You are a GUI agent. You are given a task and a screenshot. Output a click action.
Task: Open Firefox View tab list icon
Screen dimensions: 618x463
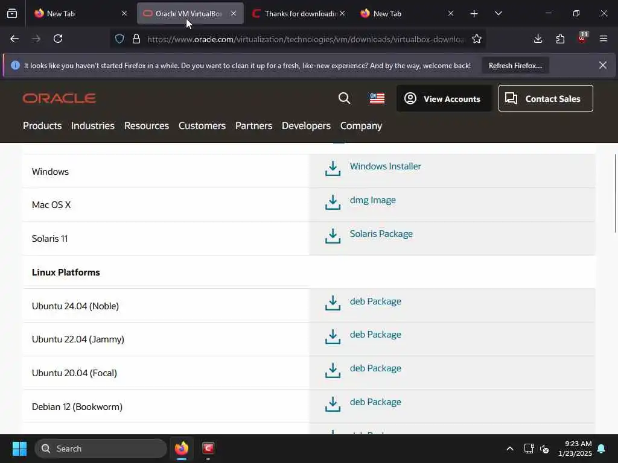coord(12,13)
